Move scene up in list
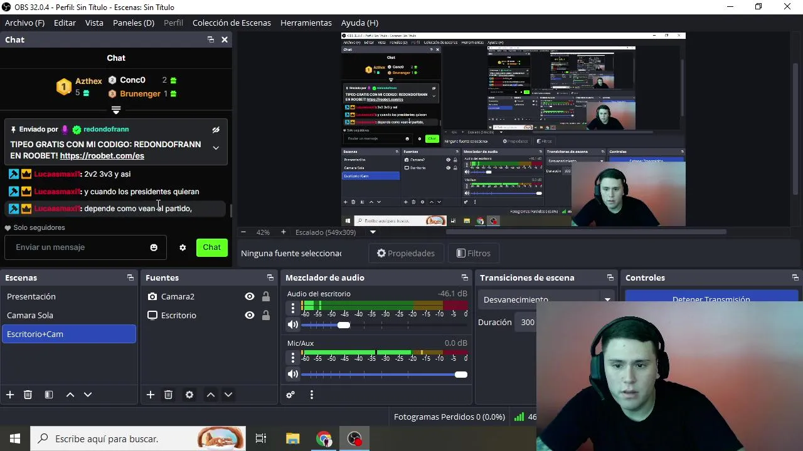 click(70, 395)
